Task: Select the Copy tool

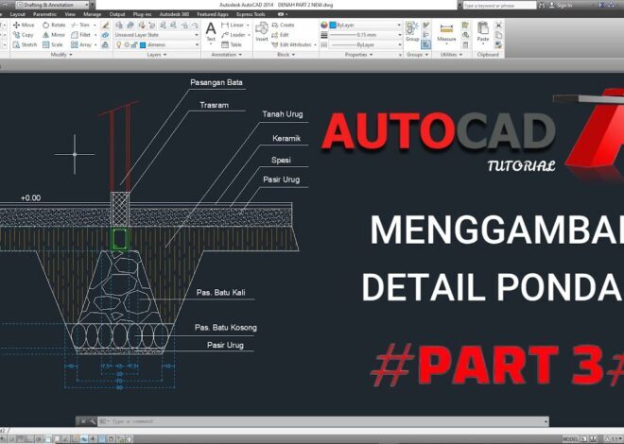Action: pyautogui.click(x=23, y=35)
